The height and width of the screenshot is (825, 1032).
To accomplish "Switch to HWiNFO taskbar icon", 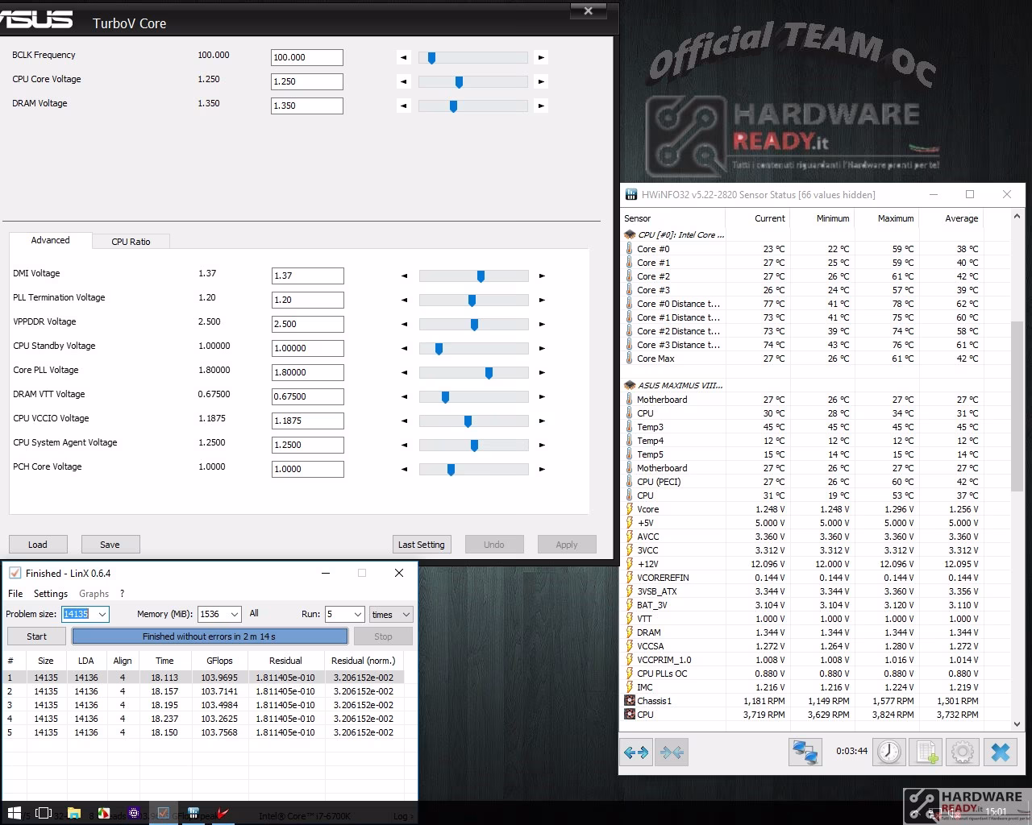I will point(193,814).
